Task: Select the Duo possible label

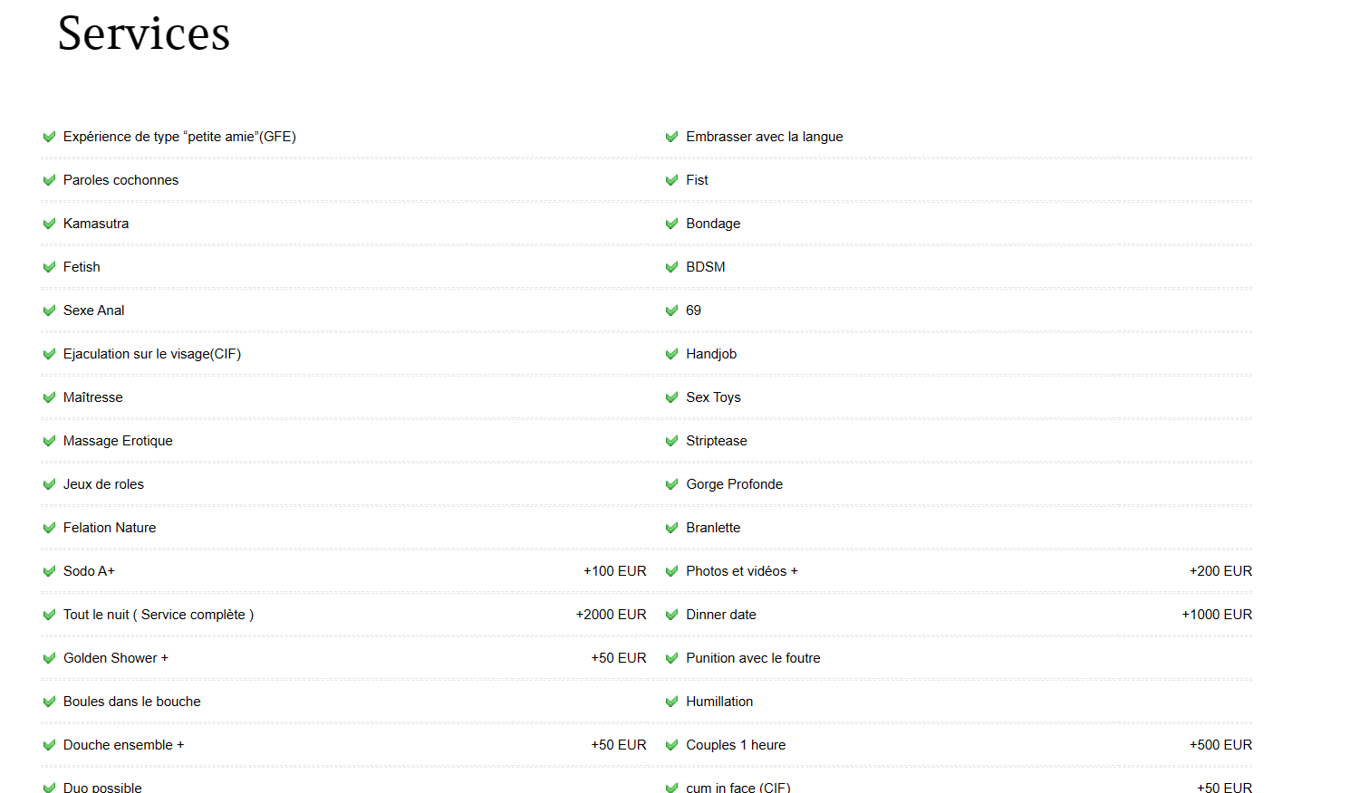Action: pyautogui.click(x=102, y=788)
